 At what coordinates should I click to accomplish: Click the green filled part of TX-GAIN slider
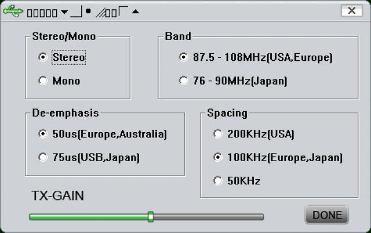tap(87, 217)
